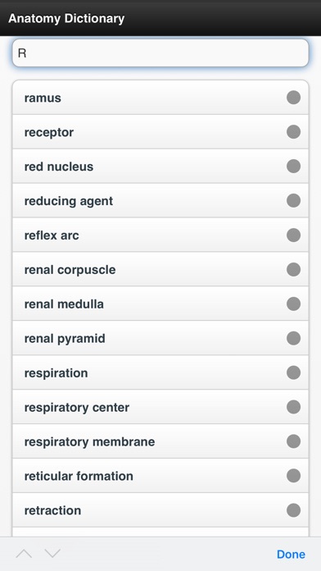Select the circle icon on reflex arc row
Viewport: 321px width, 571px height.
(293, 235)
